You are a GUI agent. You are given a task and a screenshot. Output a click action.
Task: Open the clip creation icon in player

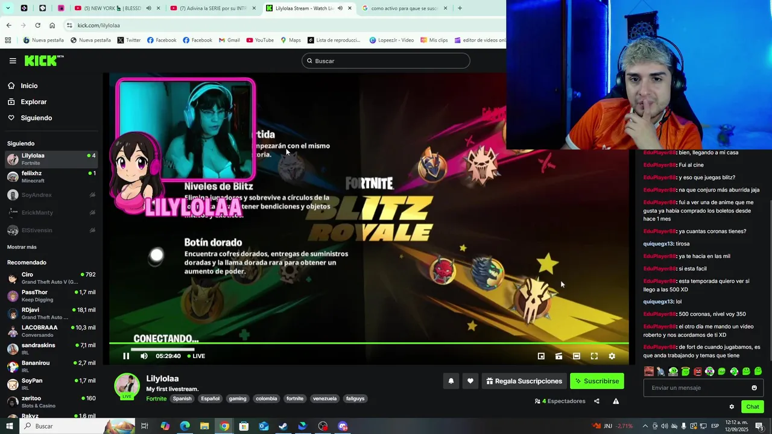[x=559, y=356]
